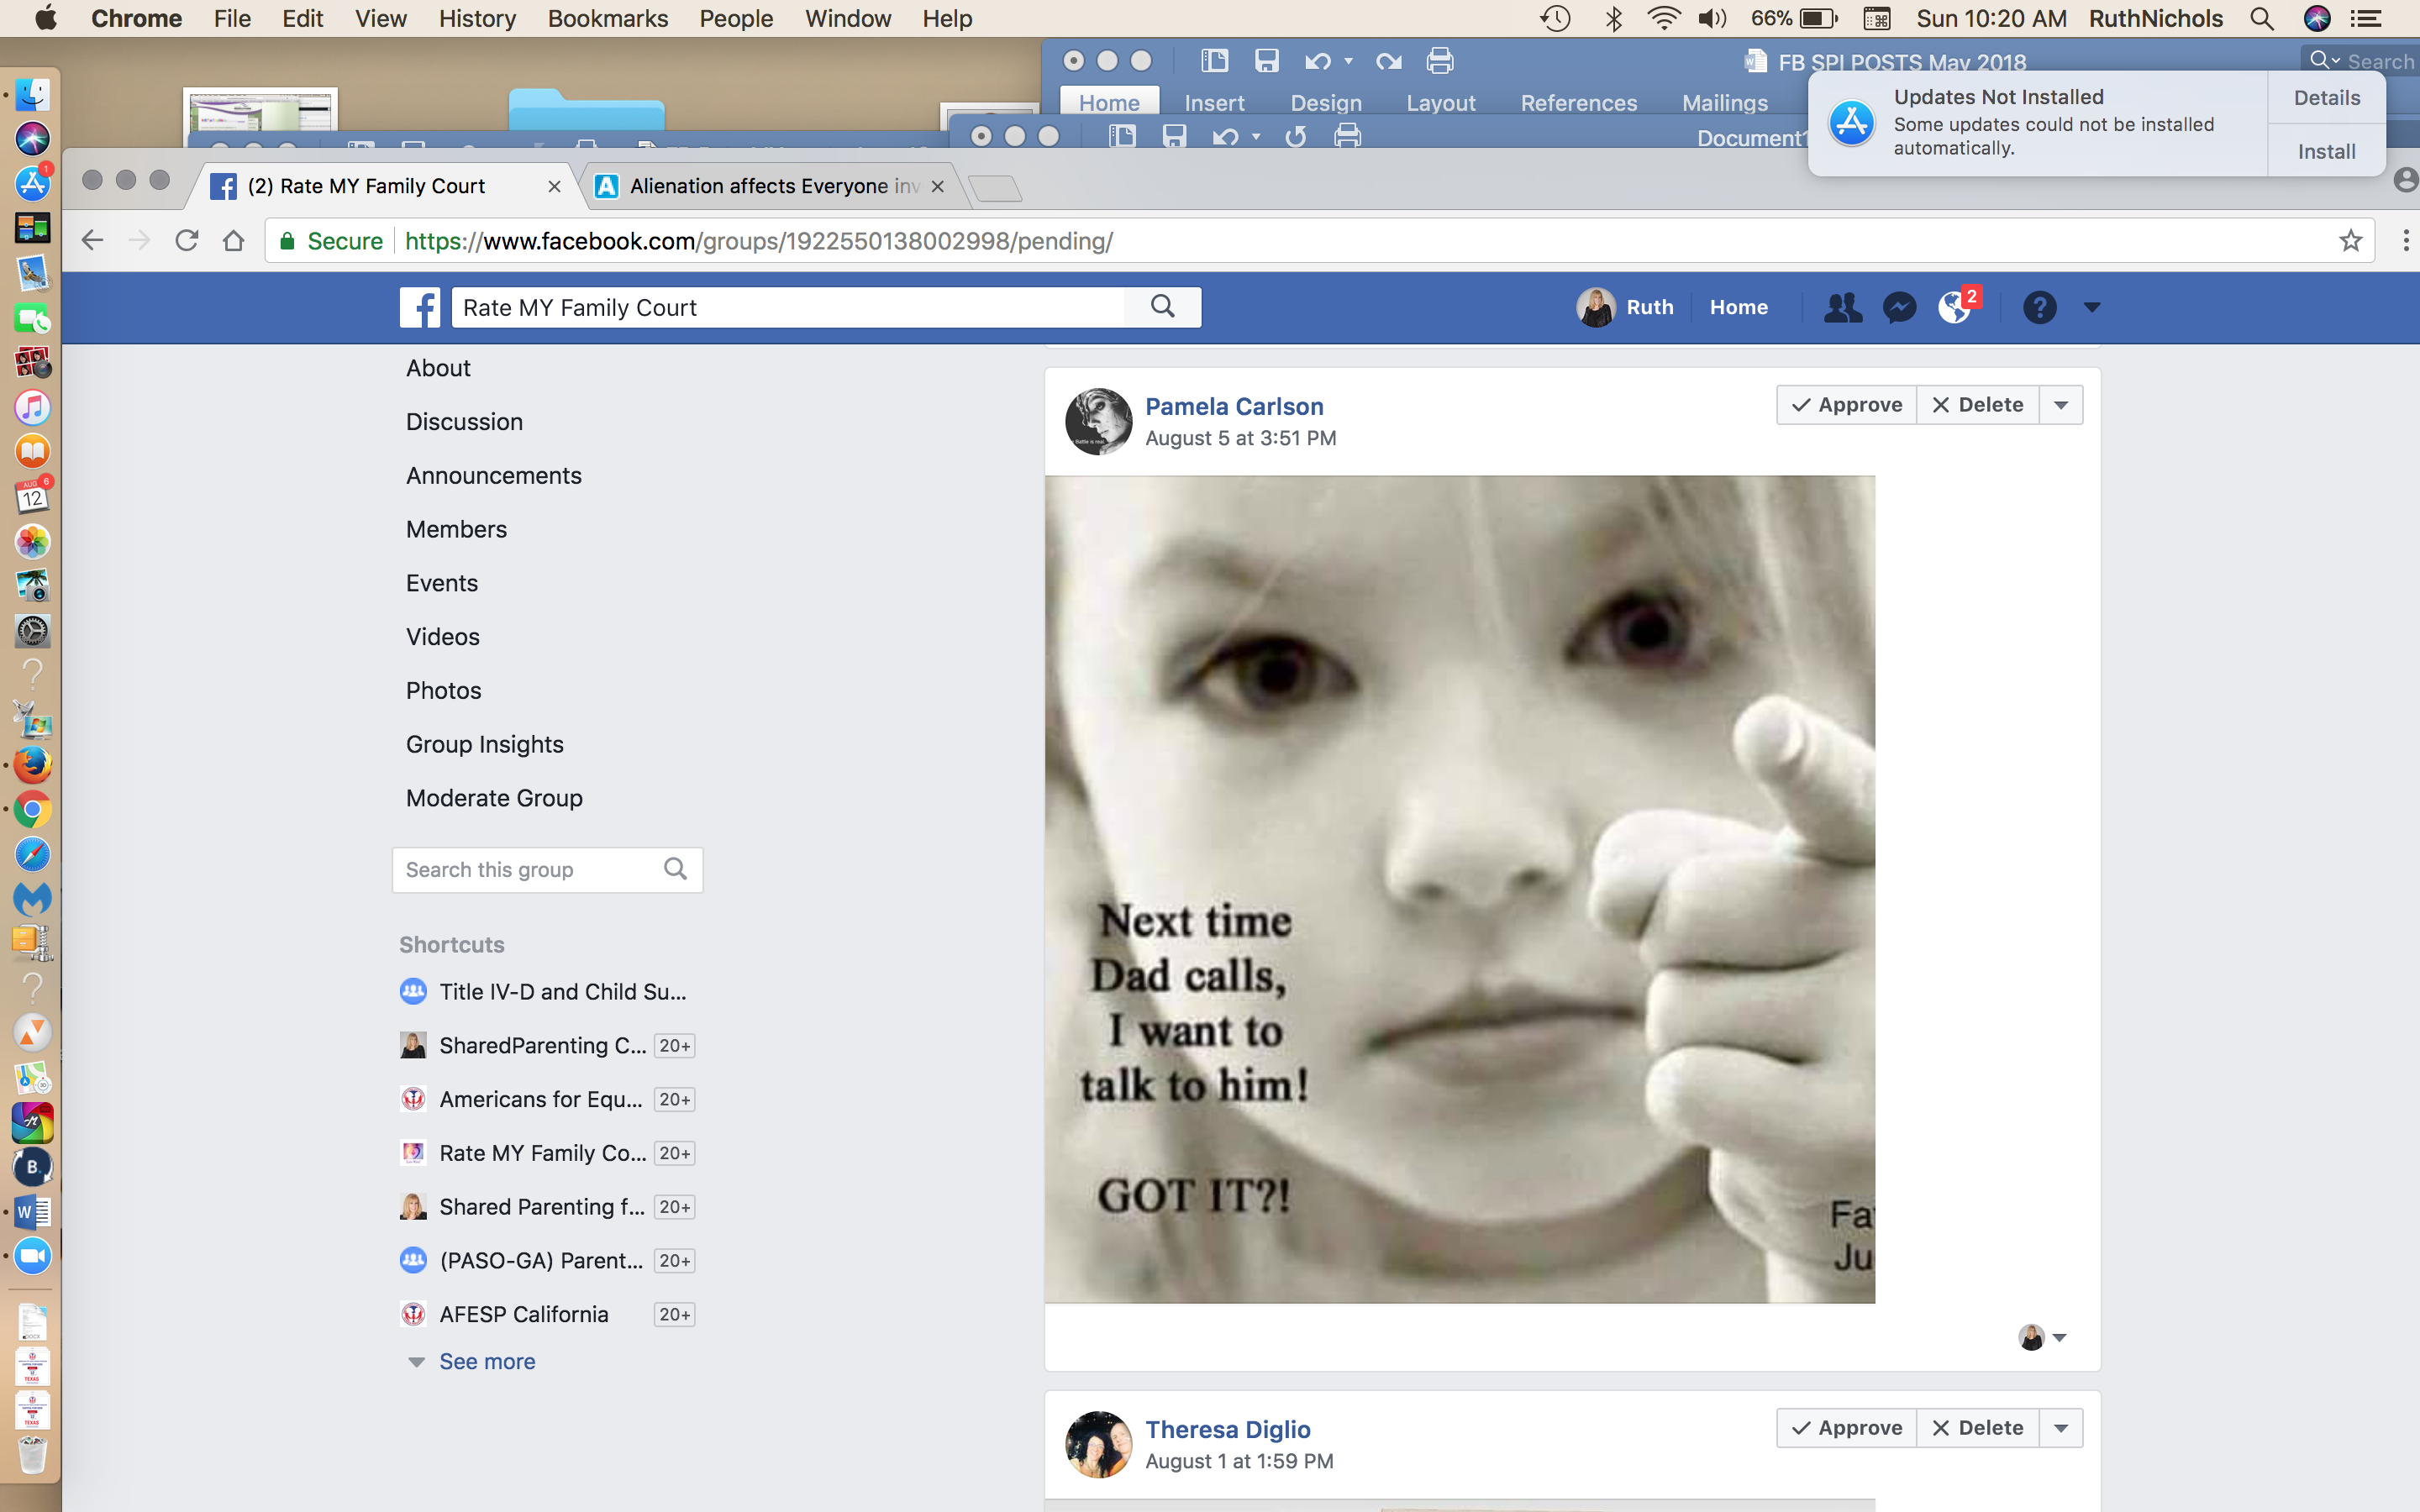Click the Chrome home button
The height and width of the screenshot is (1512, 2420).
(x=233, y=241)
